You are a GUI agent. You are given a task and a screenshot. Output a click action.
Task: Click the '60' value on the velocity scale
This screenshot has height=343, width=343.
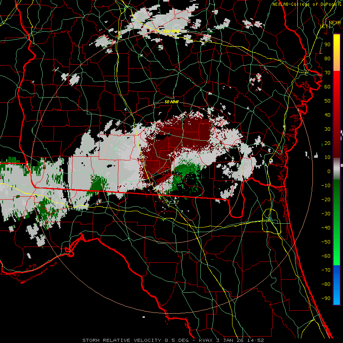[327, 87]
